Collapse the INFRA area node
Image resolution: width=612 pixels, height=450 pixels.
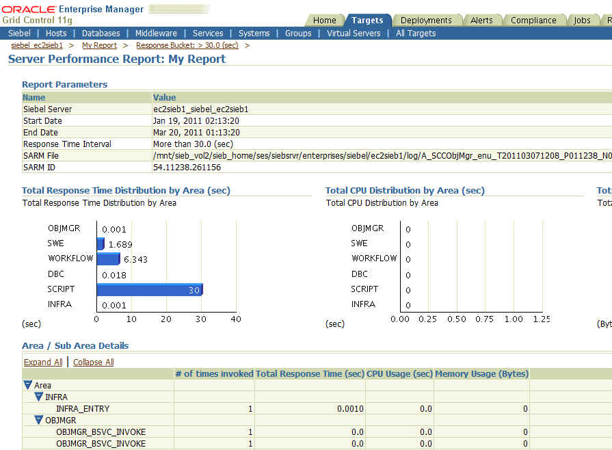39,397
